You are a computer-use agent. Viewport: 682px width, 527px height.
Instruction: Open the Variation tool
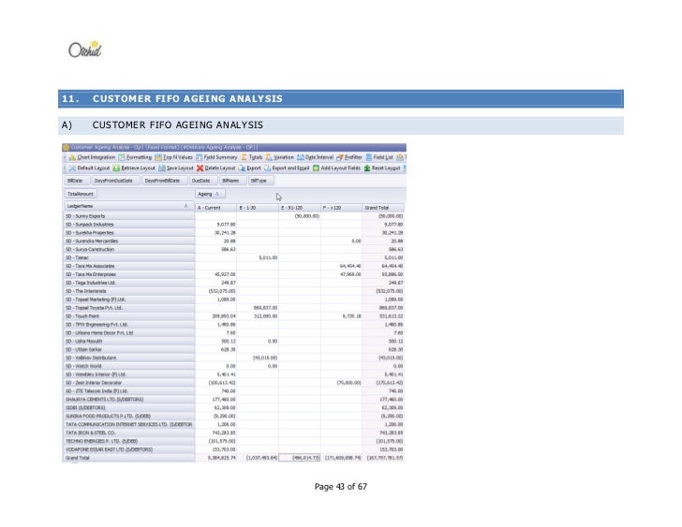click(280, 157)
